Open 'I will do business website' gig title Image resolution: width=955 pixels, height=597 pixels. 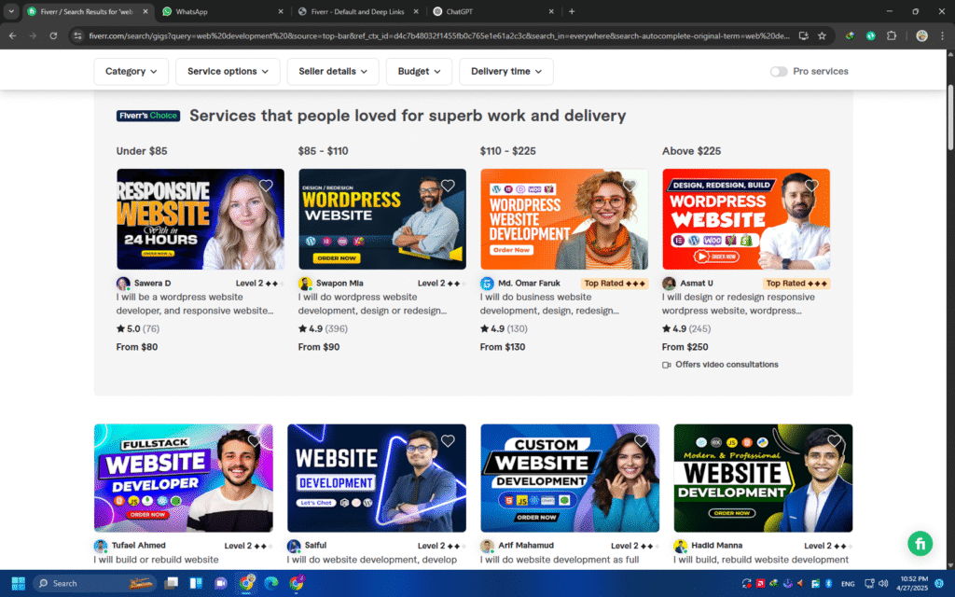tap(549, 304)
